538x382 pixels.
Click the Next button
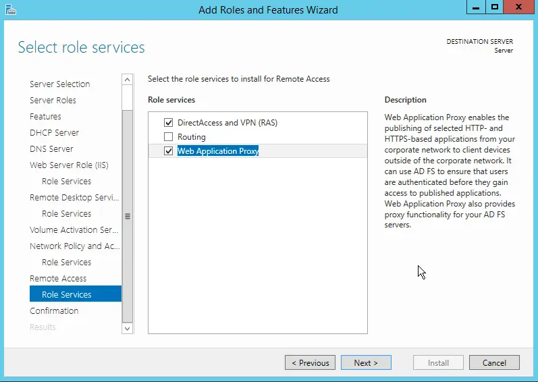[x=365, y=362]
